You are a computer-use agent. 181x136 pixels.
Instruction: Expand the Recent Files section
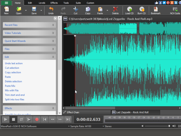(29, 25)
